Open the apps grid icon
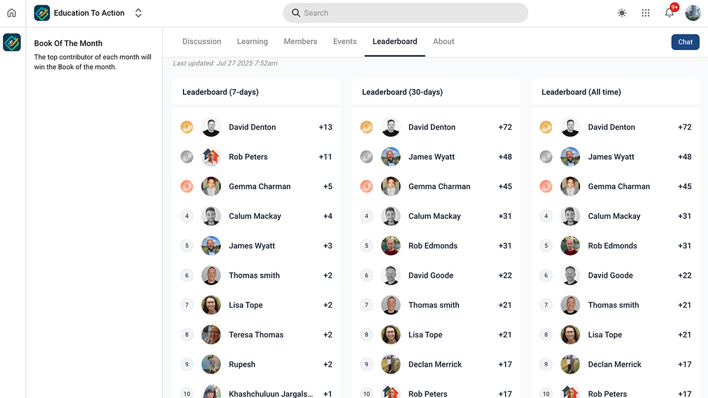 tap(645, 12)
